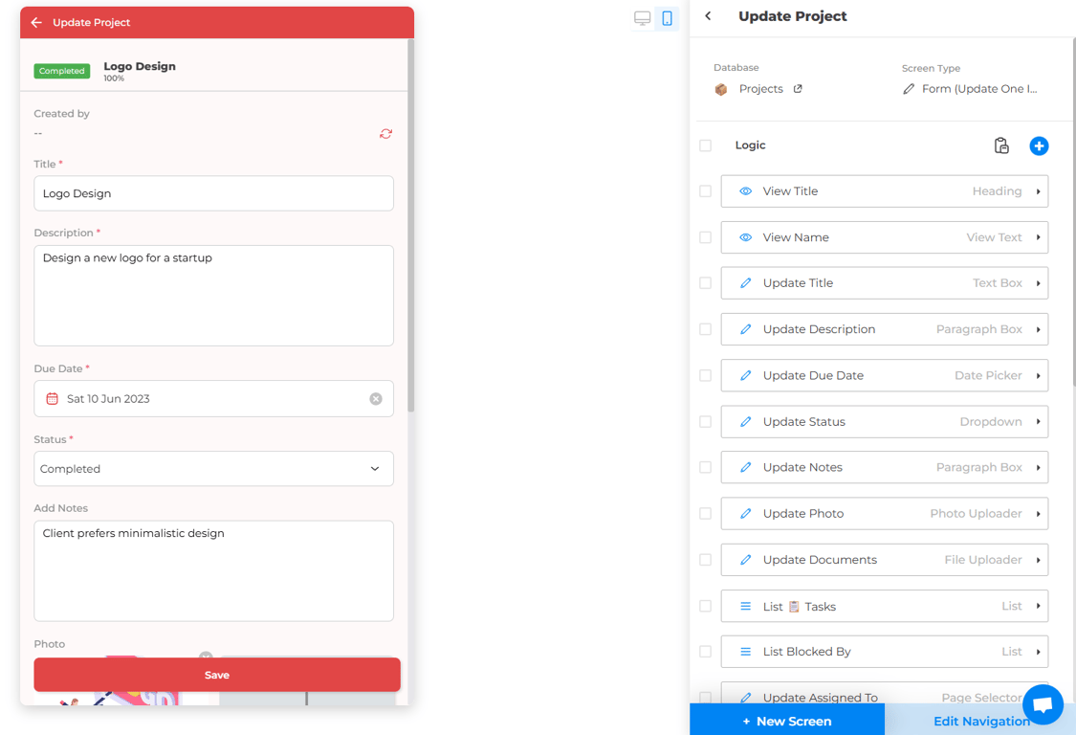Open the Projects database link
The width and height of the screenshot is (1076, 735).
pyautogui.click(x=761, y=89)
